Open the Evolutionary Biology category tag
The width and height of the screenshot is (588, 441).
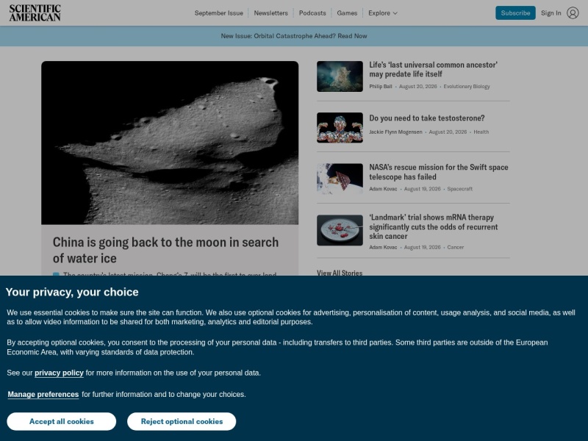[467, 87]
